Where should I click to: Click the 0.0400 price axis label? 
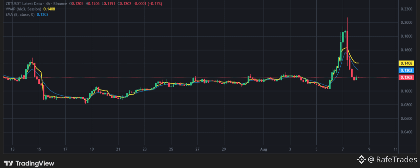tap(406, 132)
